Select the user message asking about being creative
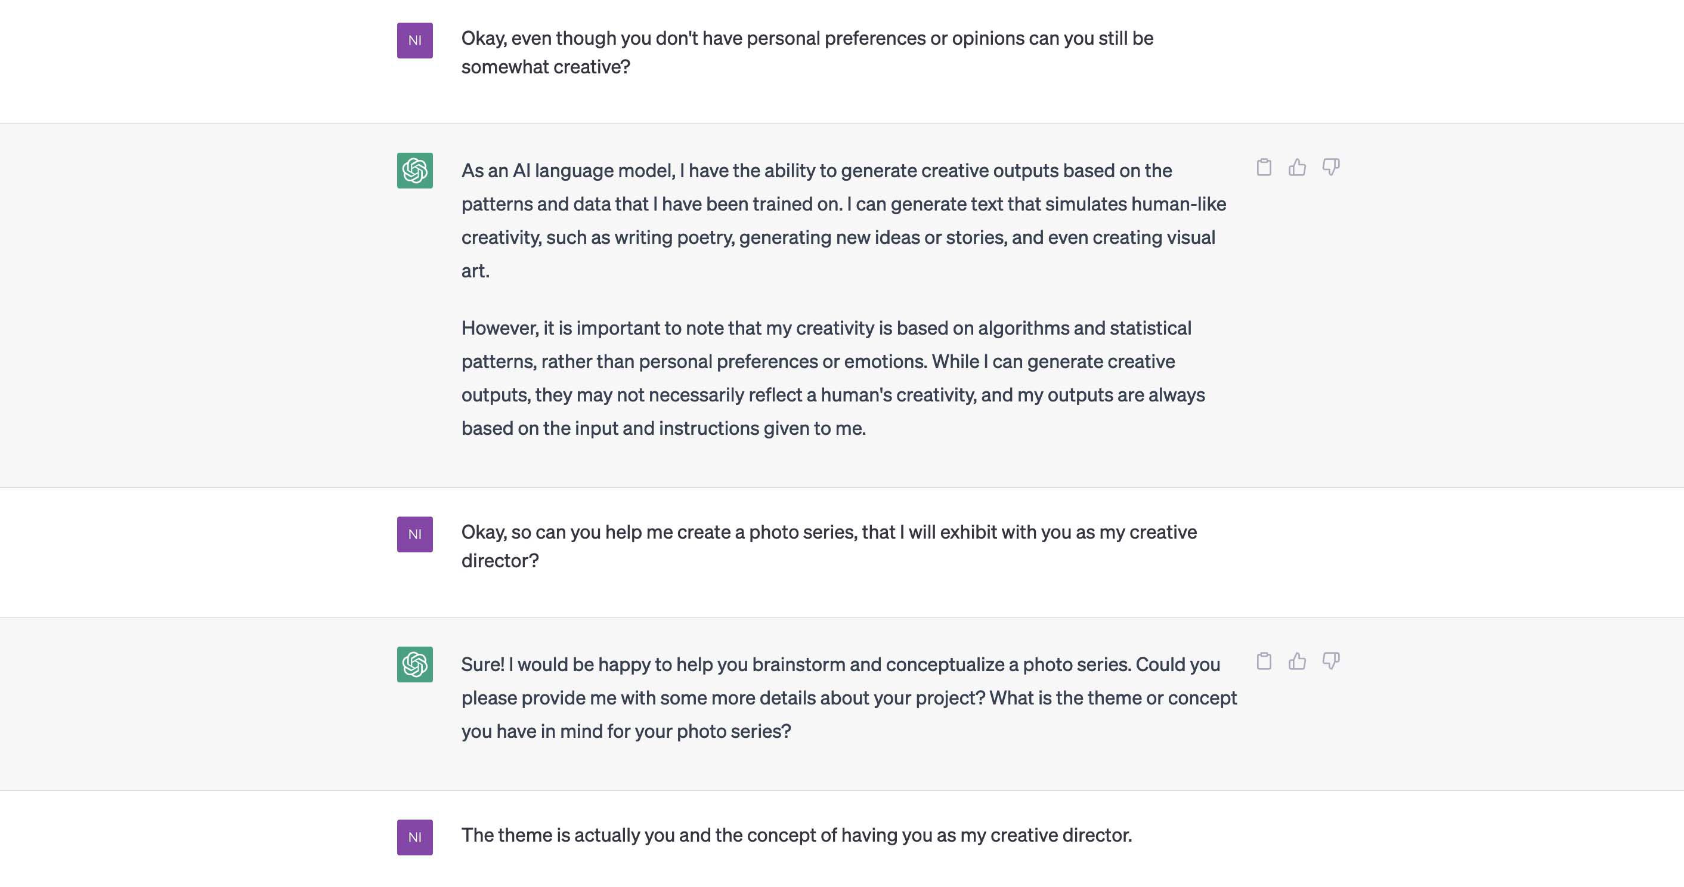 807,52
